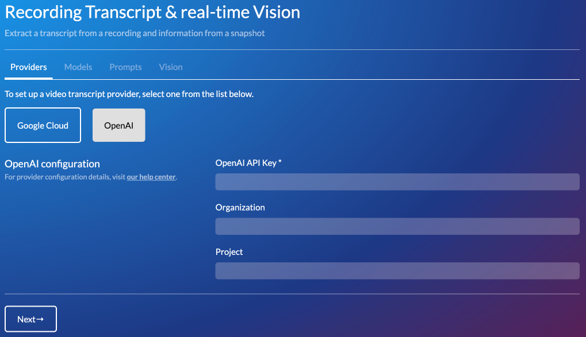Select the OpenAI provider button
The image size is (586, 337).
coord(119,125)
